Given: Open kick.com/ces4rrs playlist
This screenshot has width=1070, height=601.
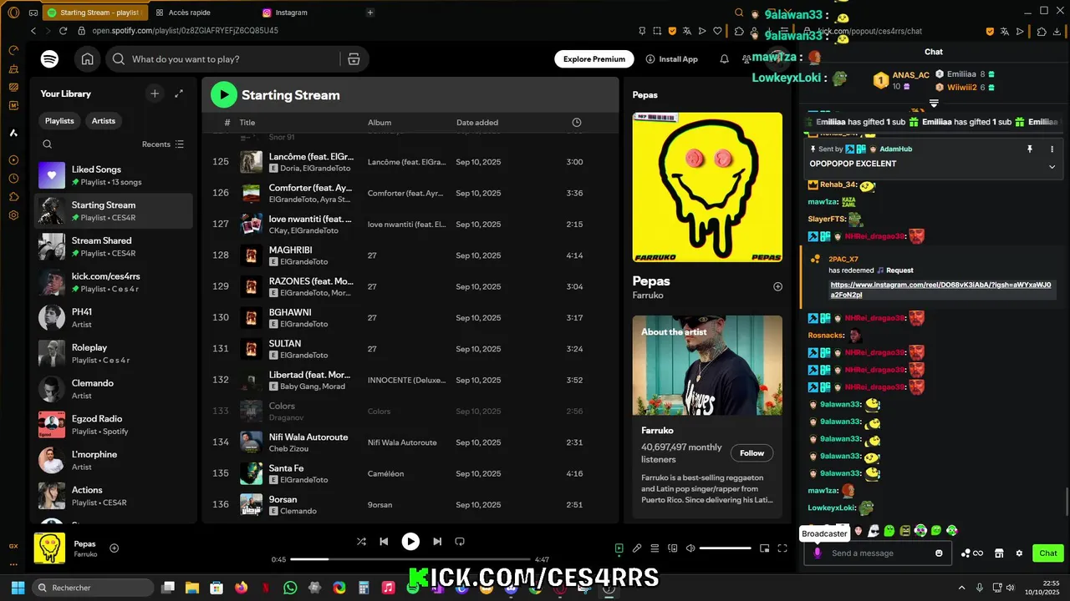Looking at the screenshot, I should click(x=113, y=282).
